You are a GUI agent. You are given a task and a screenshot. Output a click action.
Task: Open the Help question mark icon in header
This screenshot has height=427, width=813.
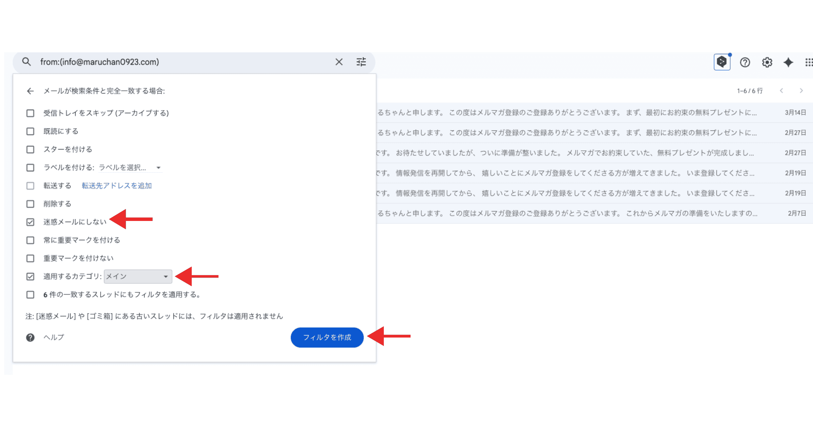click(x=745, y=62)
